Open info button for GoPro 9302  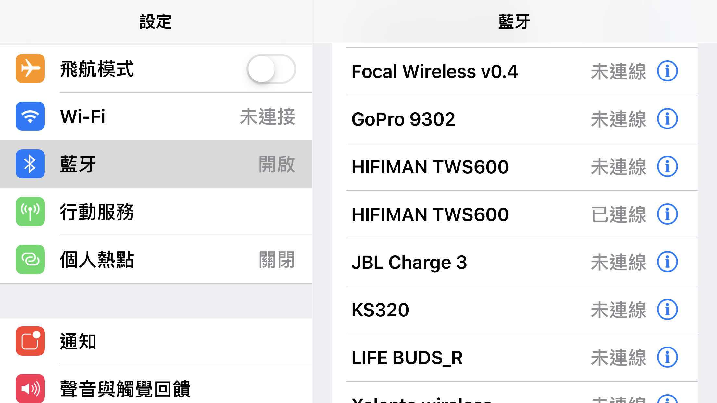pyautogui.click(x=667, y=119)
